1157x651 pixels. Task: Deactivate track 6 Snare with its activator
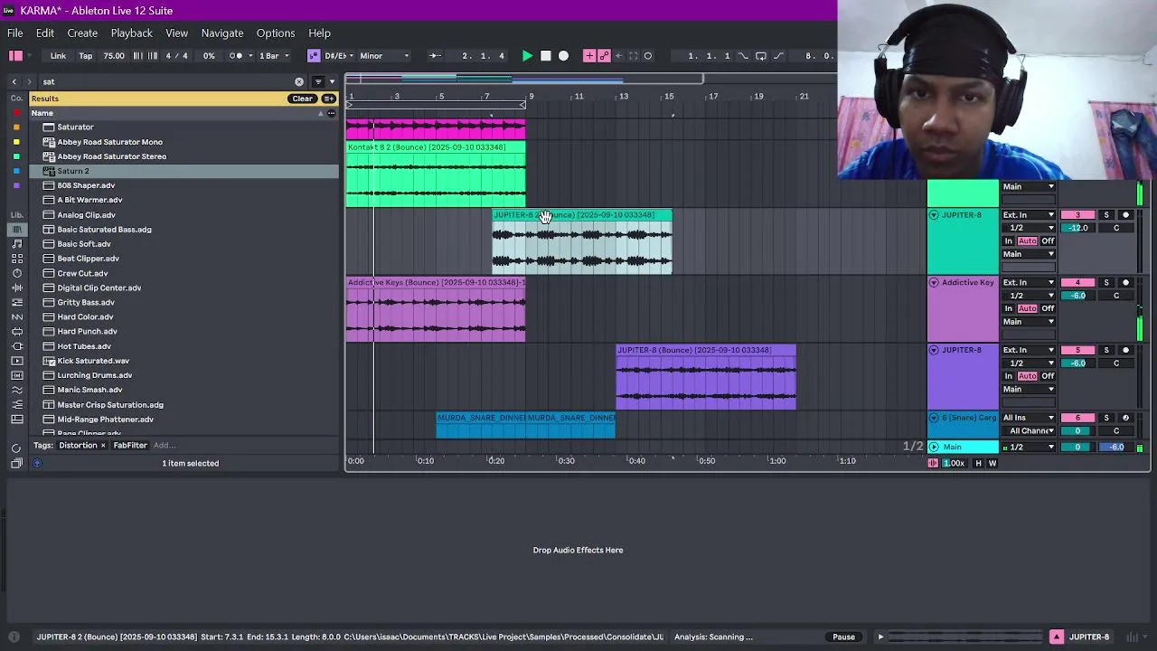(x=1077, y=418)
